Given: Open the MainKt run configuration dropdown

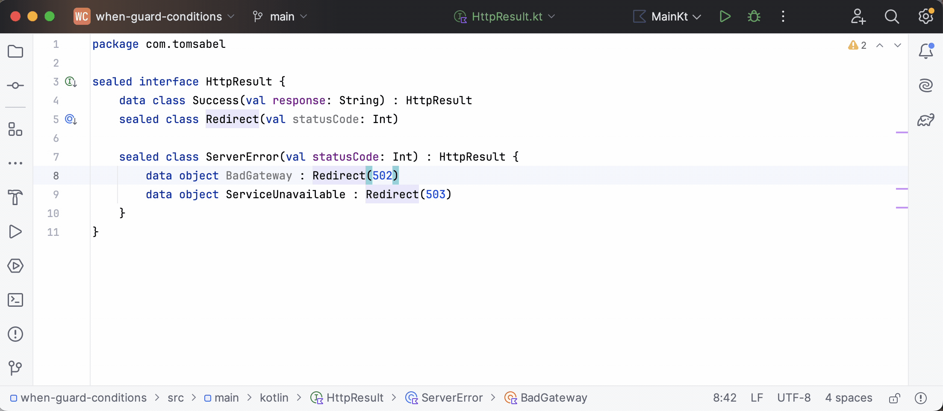Looking at the screenshot, I should point(667,17).
